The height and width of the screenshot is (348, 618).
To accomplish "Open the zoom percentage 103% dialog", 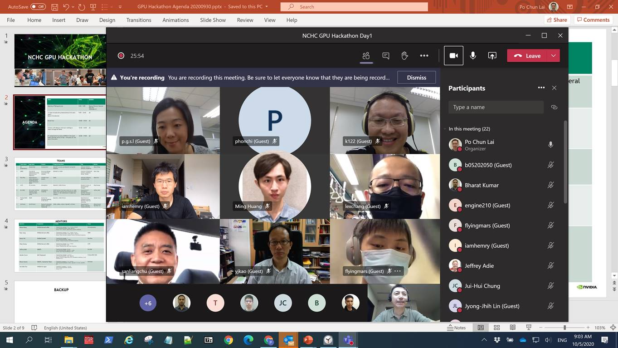I will click(x=600, y=328).
